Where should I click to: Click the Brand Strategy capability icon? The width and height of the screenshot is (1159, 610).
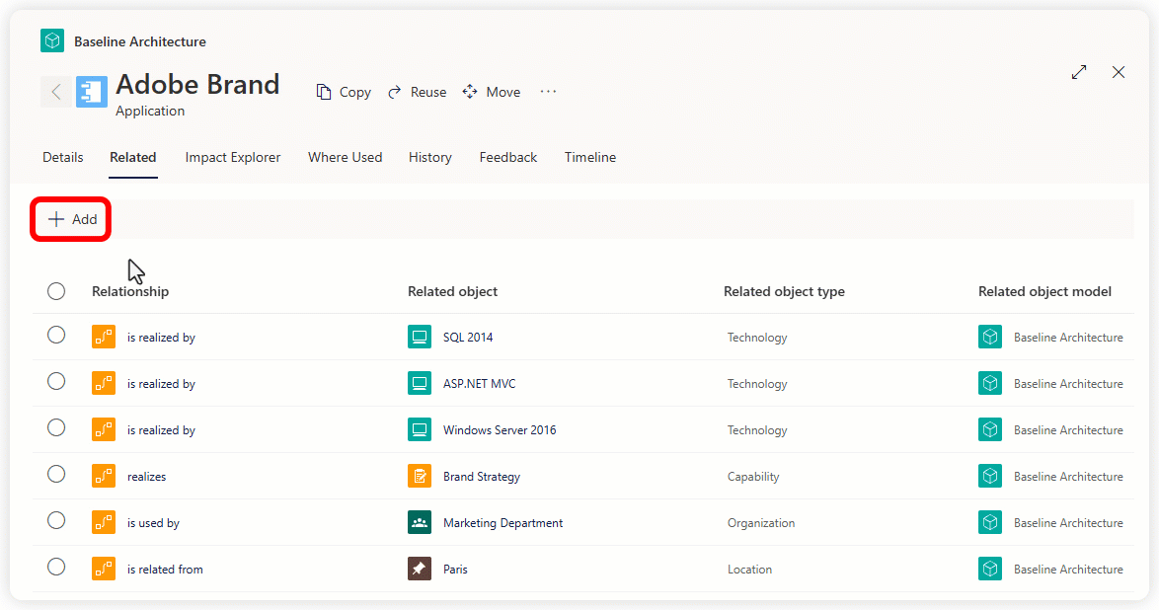420,476
